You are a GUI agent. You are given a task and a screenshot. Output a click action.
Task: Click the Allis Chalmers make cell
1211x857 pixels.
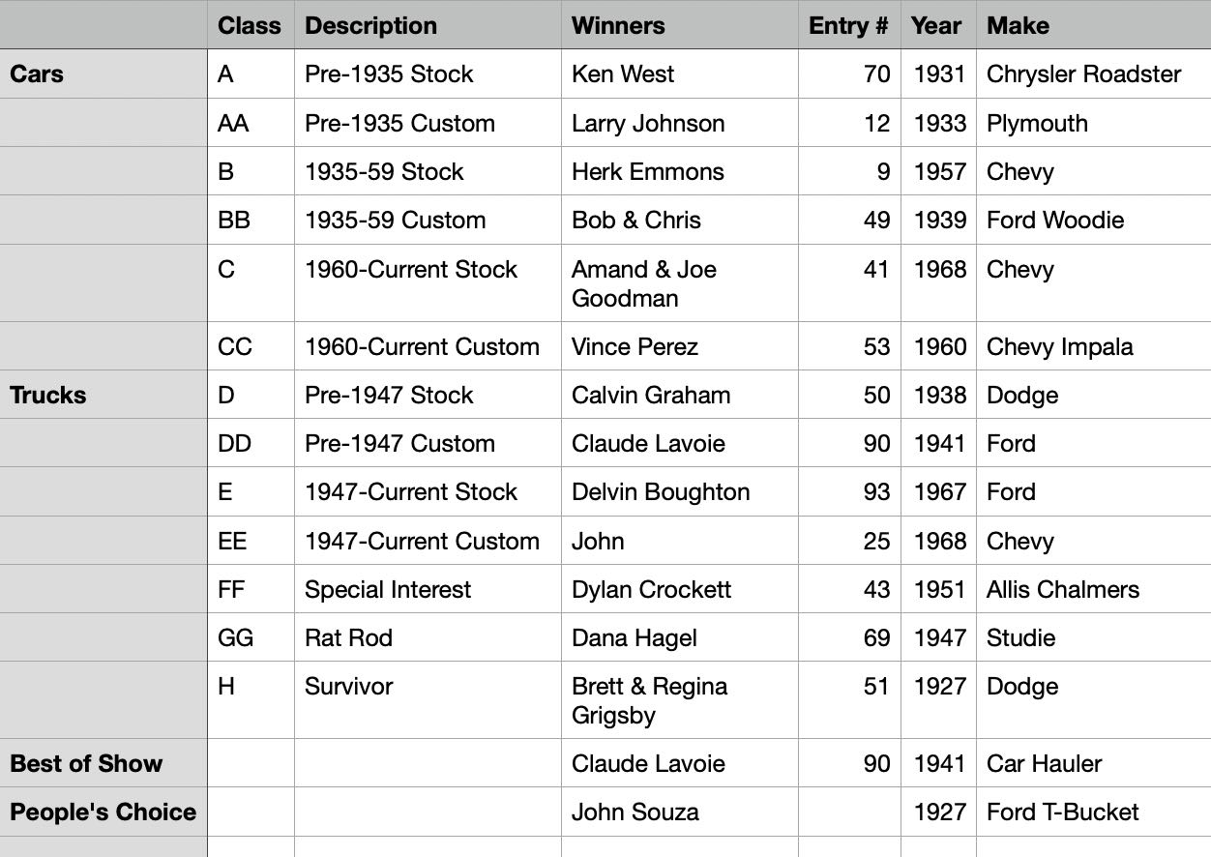[1093, 589]
